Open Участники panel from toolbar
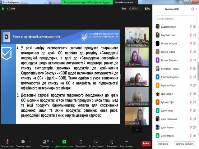Screen dimensions: 199x149 (44, 142)
